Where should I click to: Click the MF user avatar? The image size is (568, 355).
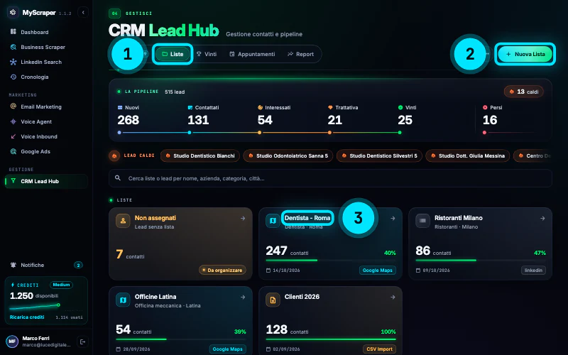(x=12, y=342)
